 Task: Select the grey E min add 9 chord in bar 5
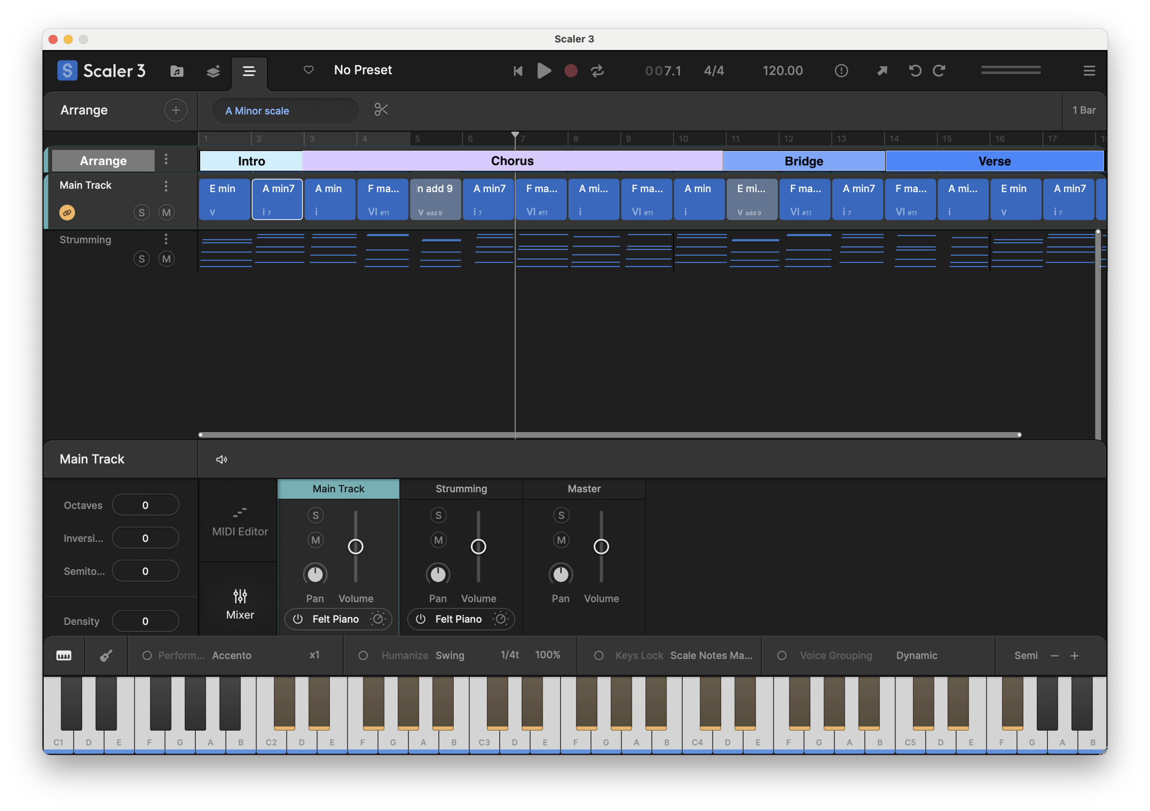[x=435, y=199]
